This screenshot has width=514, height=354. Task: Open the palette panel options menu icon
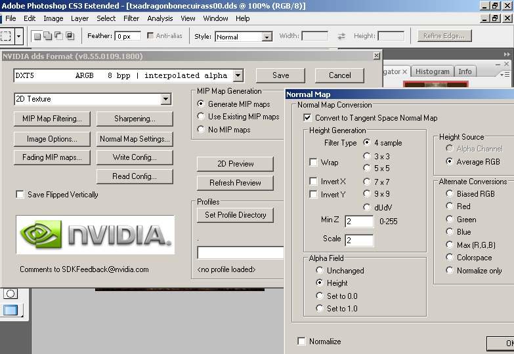505,75
